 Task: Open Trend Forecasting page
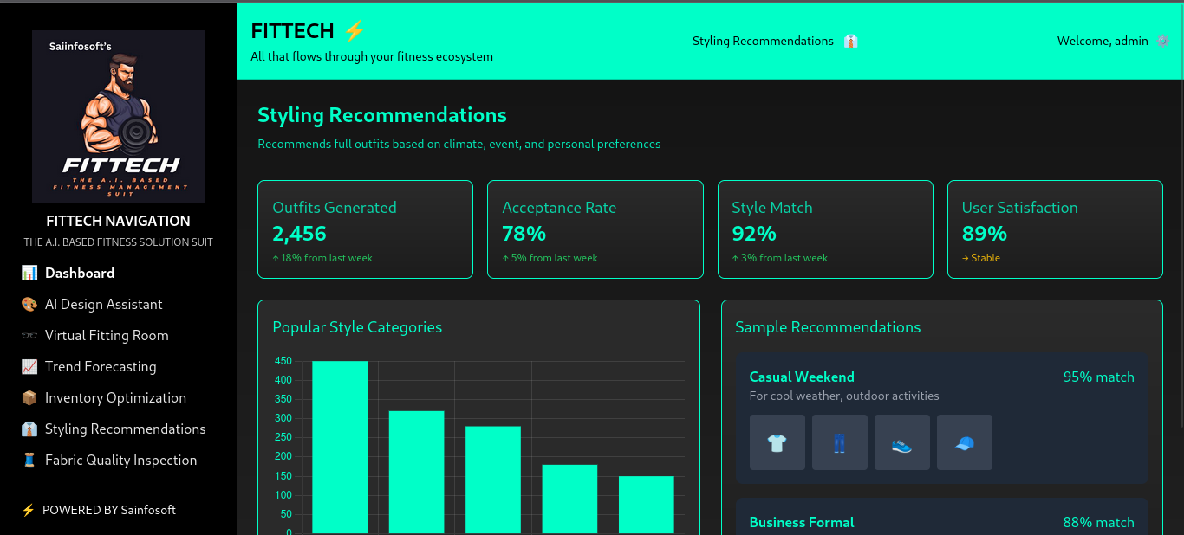coord(101,367)
